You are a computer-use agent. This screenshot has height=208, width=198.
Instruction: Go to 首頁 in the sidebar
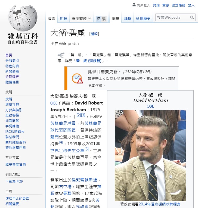(x=9, y=55)
